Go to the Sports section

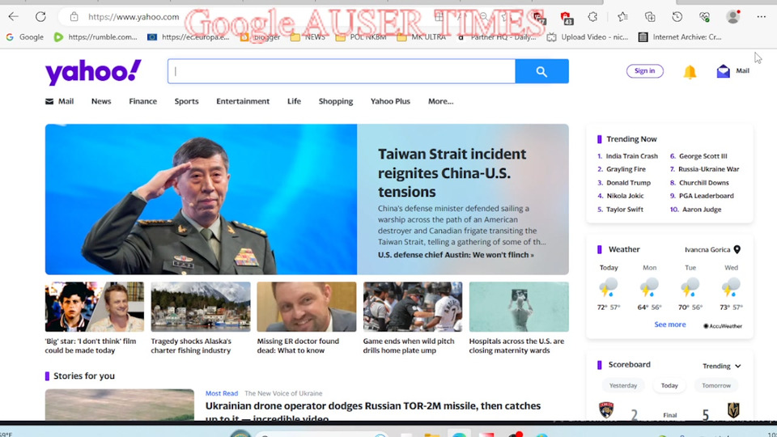click(x=186, y=101)
